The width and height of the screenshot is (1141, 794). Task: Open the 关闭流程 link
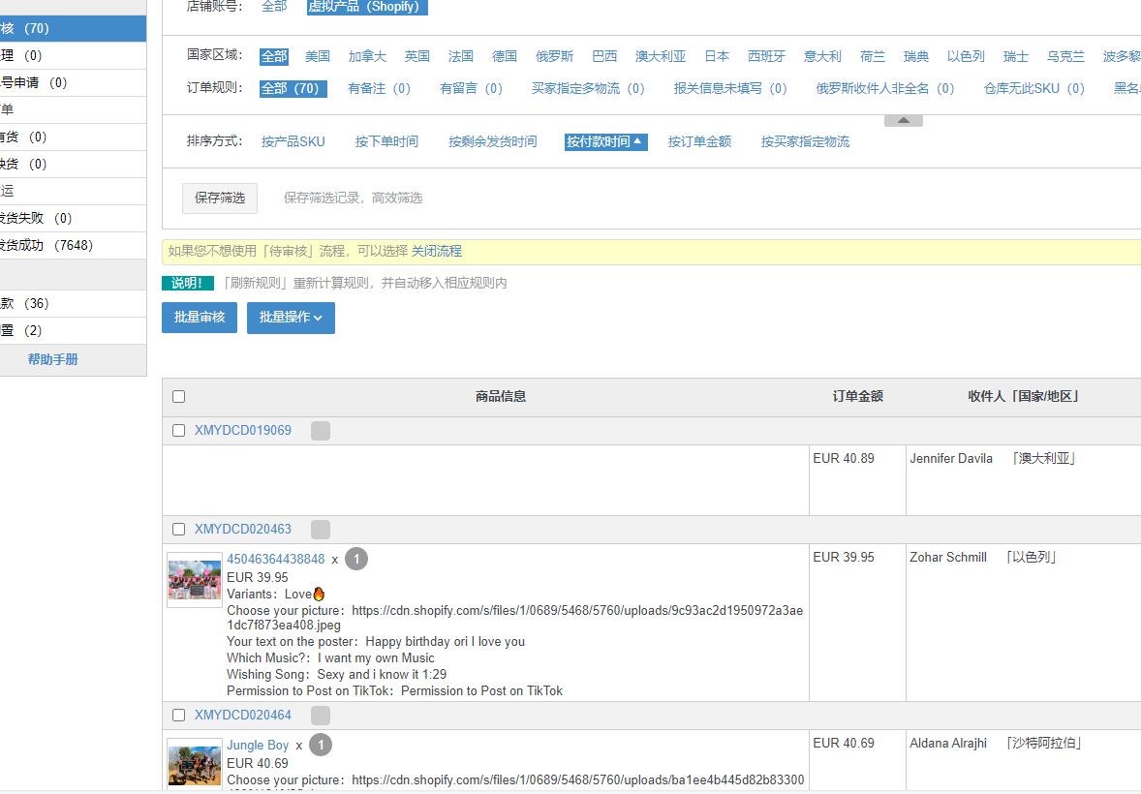437,251
